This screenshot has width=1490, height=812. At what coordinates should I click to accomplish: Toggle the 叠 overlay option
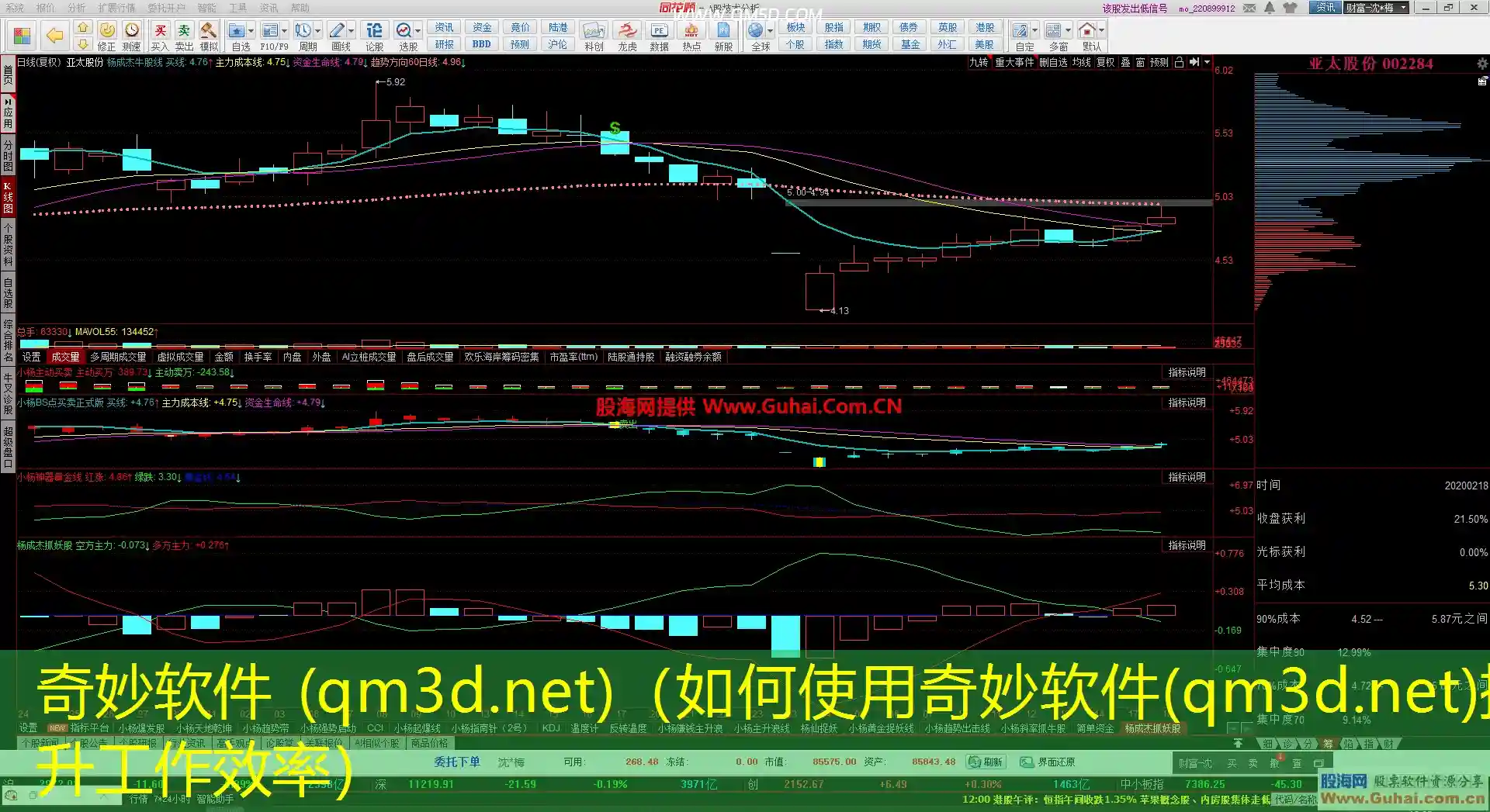tap(1125, 62)
